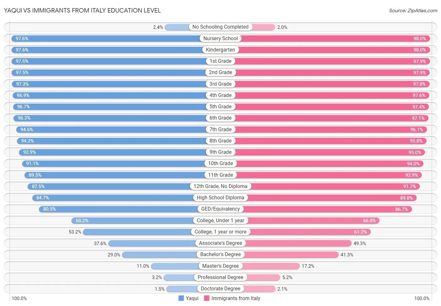Click the chart title text
The height and width of the screenshot is (306, 441).
pos(82,10)
